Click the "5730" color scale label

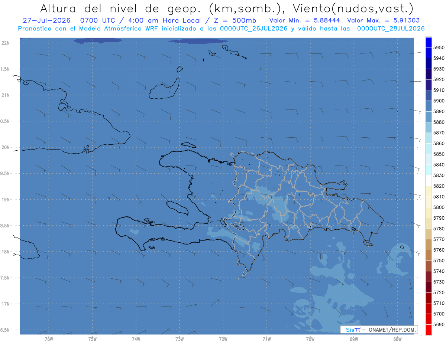tap(439, 282)
